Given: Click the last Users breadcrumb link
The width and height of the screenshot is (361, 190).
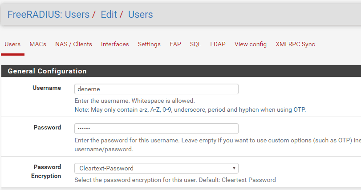Looking at the screenshot, I should coord(140,15).
